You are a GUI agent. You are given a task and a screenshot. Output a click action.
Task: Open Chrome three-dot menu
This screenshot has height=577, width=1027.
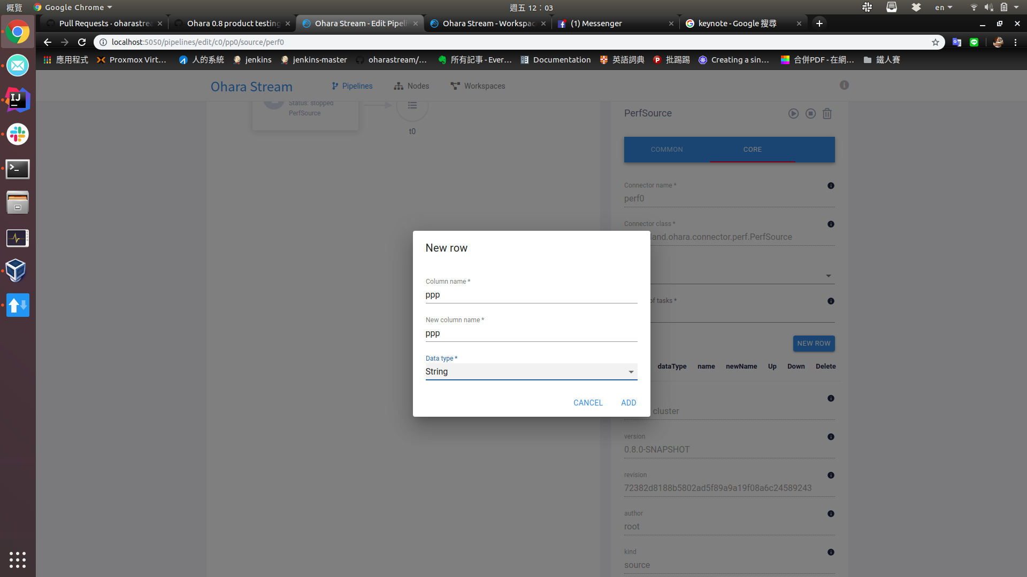(1015, 42)
